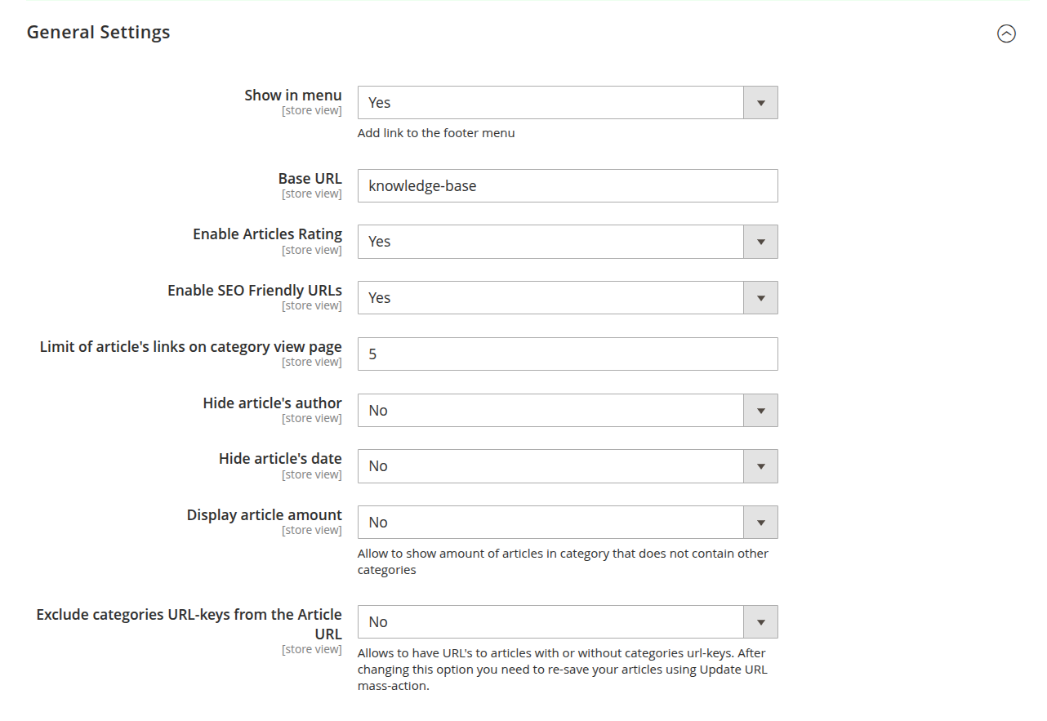Open the Show in menu dropdown

567,102
